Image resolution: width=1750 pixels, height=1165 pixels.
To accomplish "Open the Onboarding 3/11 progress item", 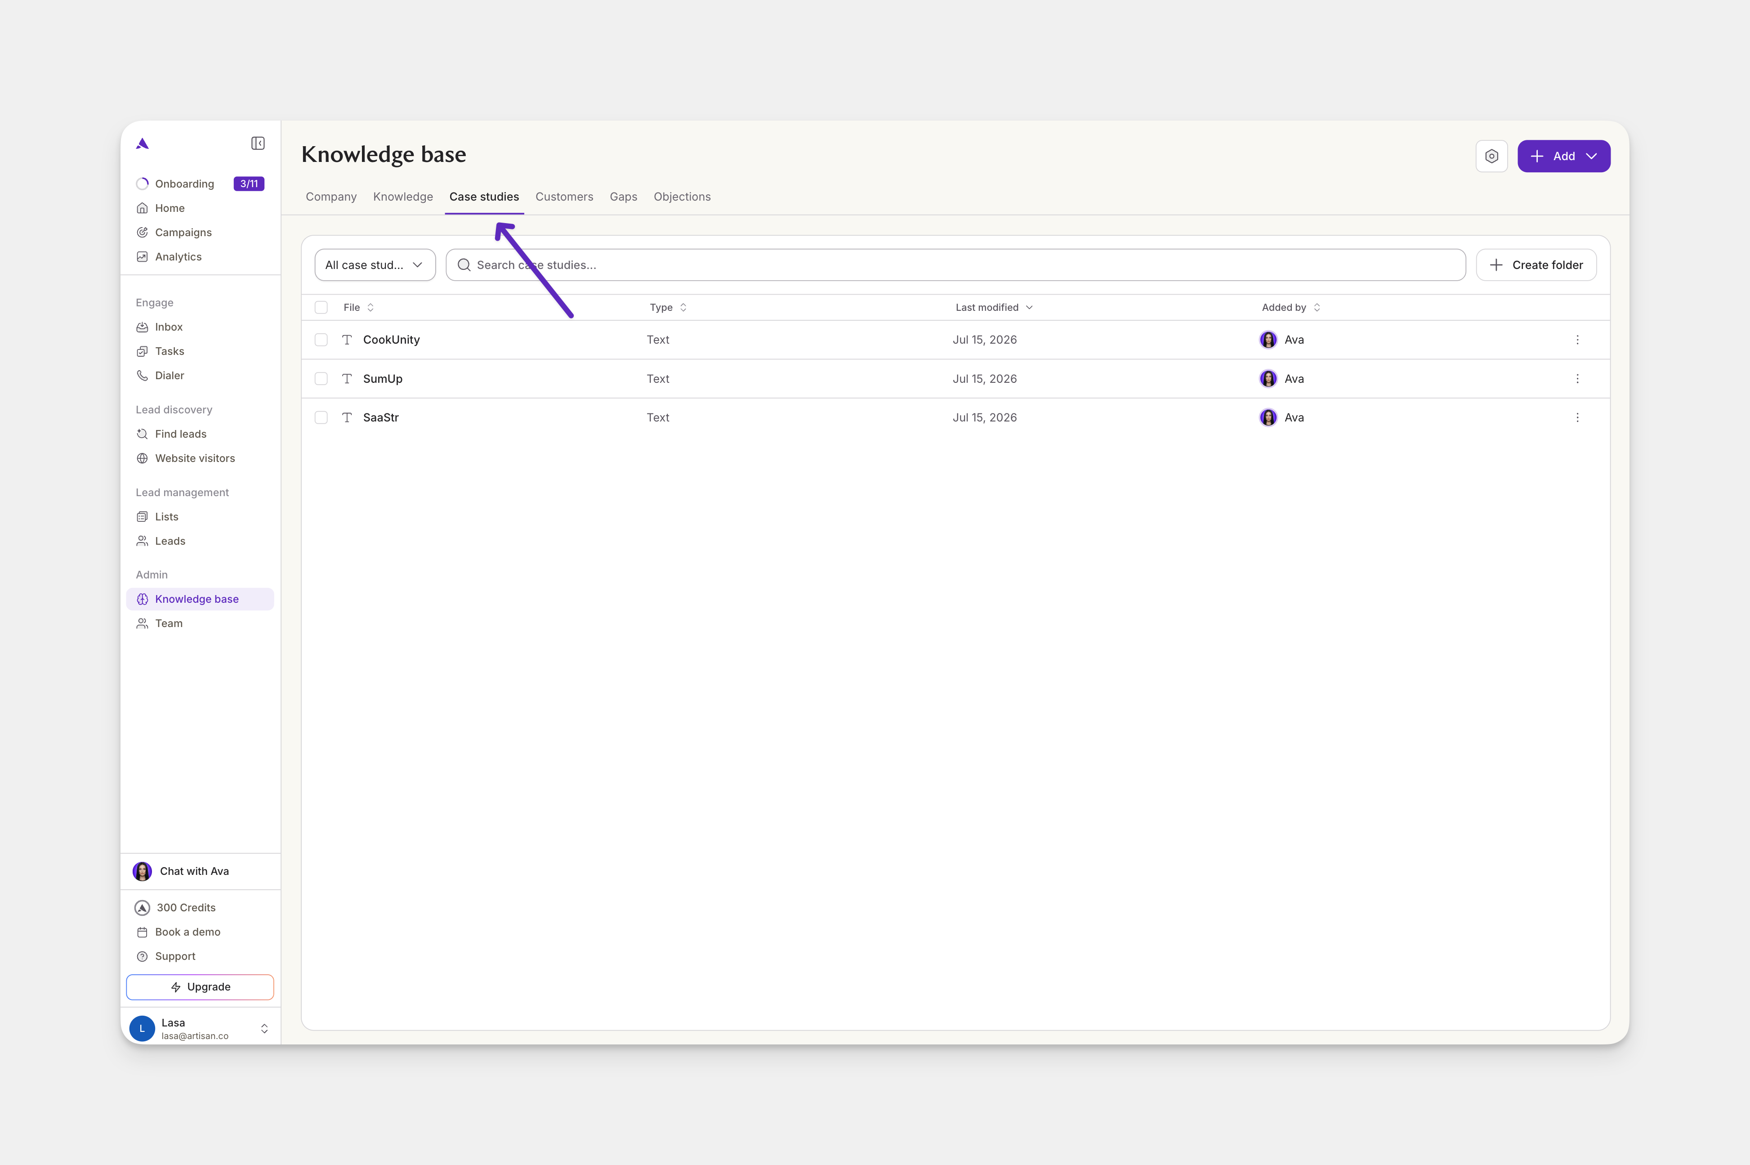I will click(201, 184).
